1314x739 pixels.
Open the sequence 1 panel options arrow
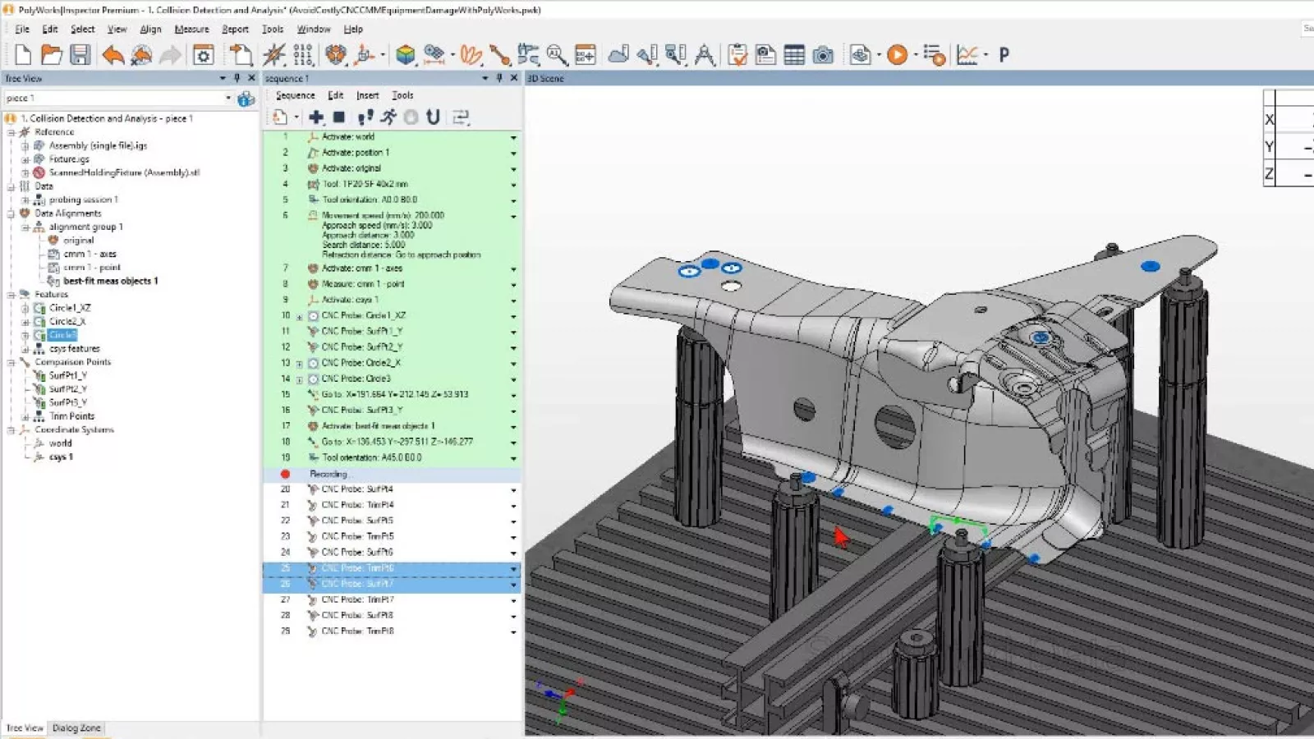[x=485, y=78]
